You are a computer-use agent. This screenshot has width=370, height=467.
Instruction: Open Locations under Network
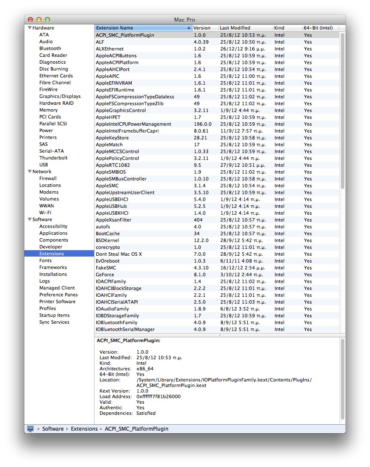[50, 185]
